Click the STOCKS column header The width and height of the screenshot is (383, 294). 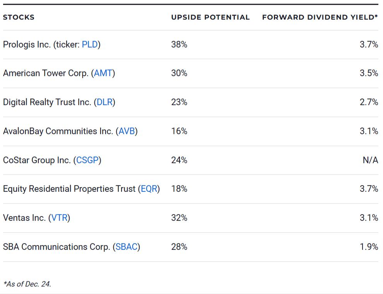click(19, 17)
